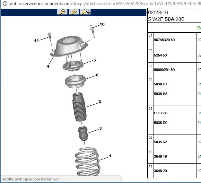
Task: Open part number 5038 H8
Action: tap(161, 94)
